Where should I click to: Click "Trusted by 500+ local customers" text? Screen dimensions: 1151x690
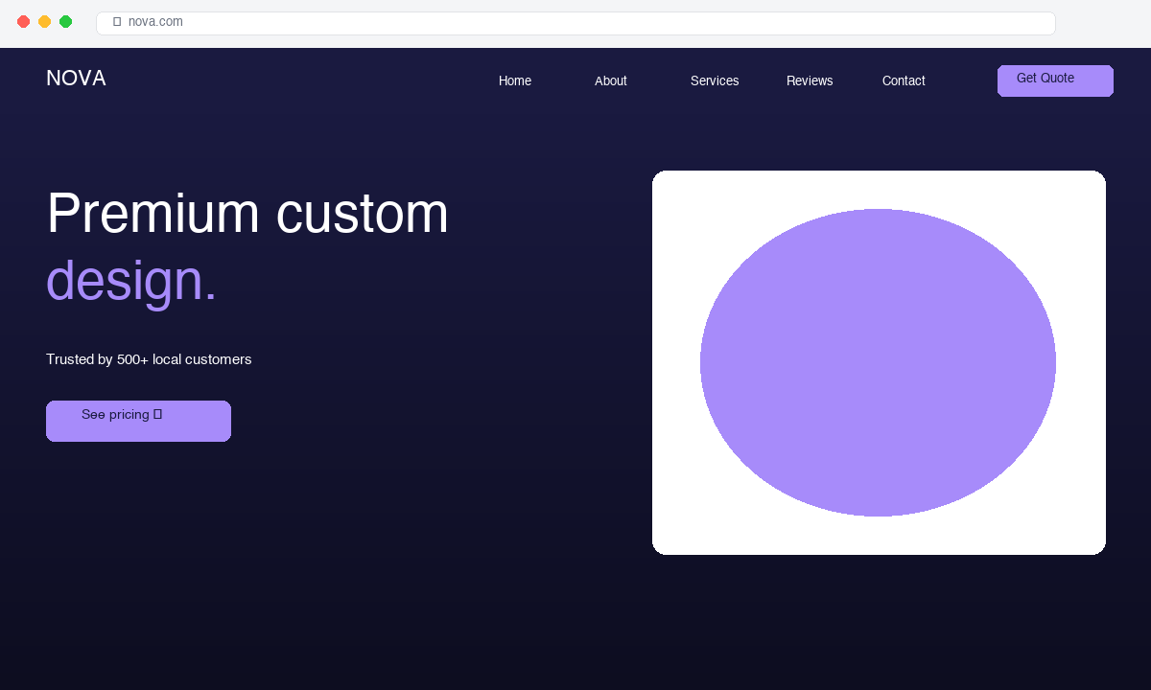point(149,359)
